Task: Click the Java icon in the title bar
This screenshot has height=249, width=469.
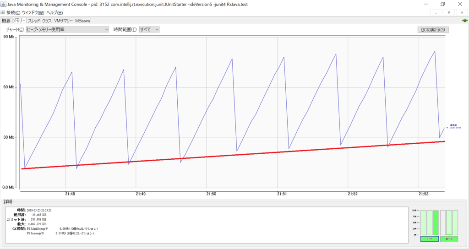Action: pyautogui.click(x=4, y=4)
